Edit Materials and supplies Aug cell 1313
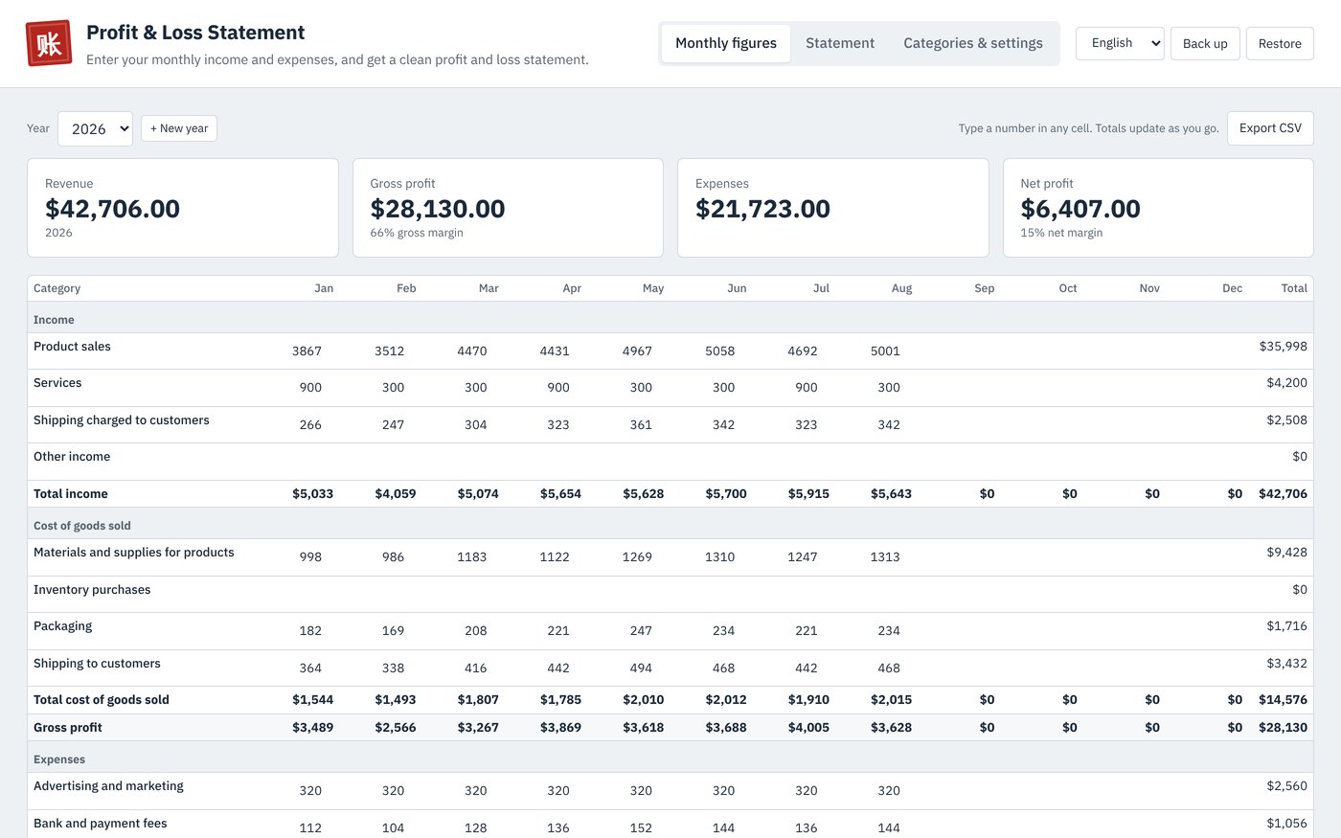Image resolution: width=1341 pixels, height=838 pixels. (877, 557)
